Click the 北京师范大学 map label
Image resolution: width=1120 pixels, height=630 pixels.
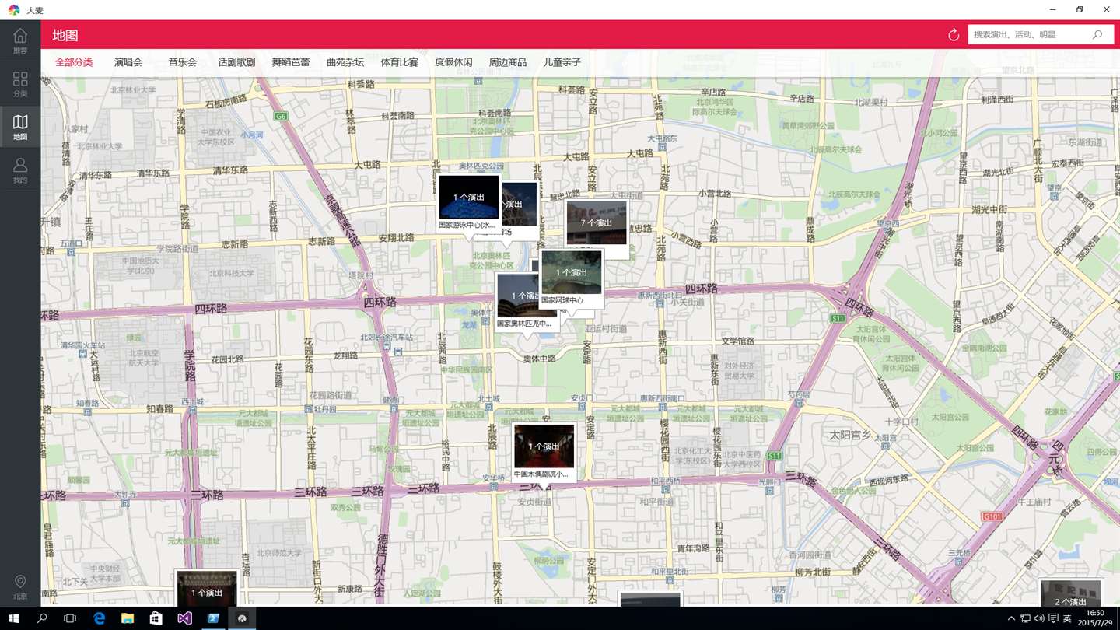tap(278, 553)
